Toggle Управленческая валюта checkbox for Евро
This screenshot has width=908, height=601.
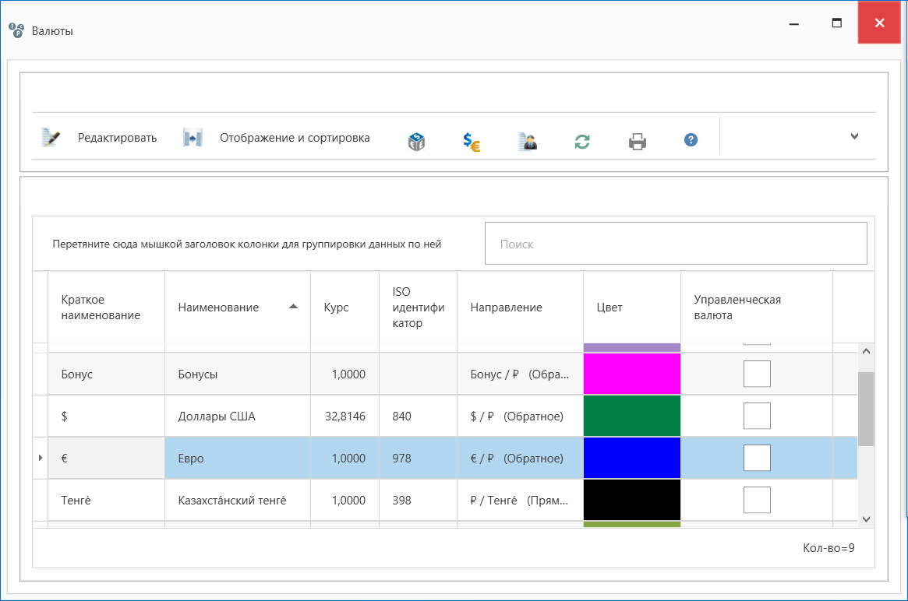pos(757,458)
